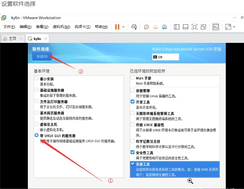Viewport: 244px width, 189px height.
Task: Expand the stretch display dropdown arrow
Action: click(234, 27)
